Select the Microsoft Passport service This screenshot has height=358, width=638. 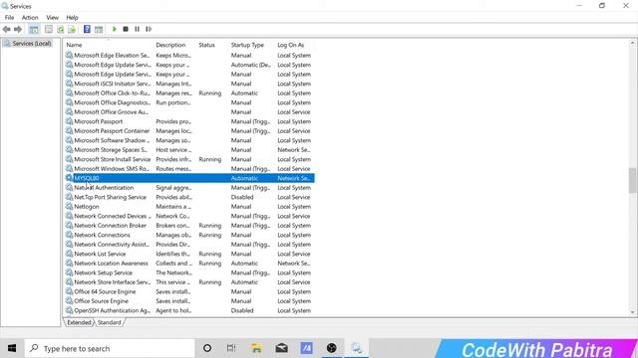coord(189,121)
